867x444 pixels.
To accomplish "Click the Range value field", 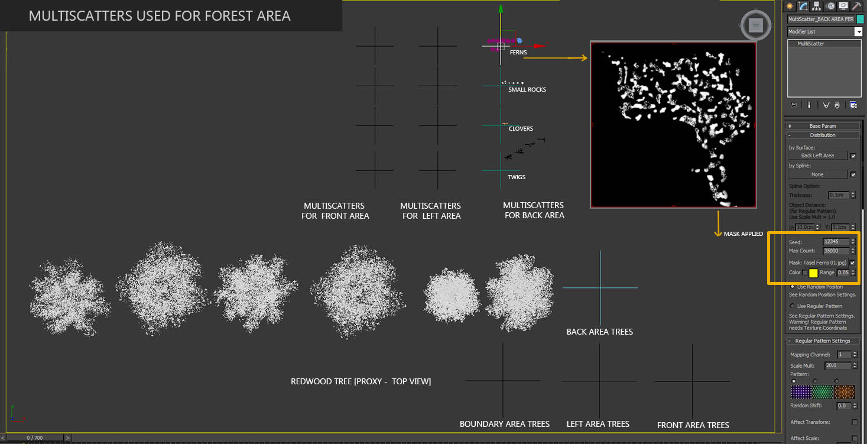I will (843, 273).
